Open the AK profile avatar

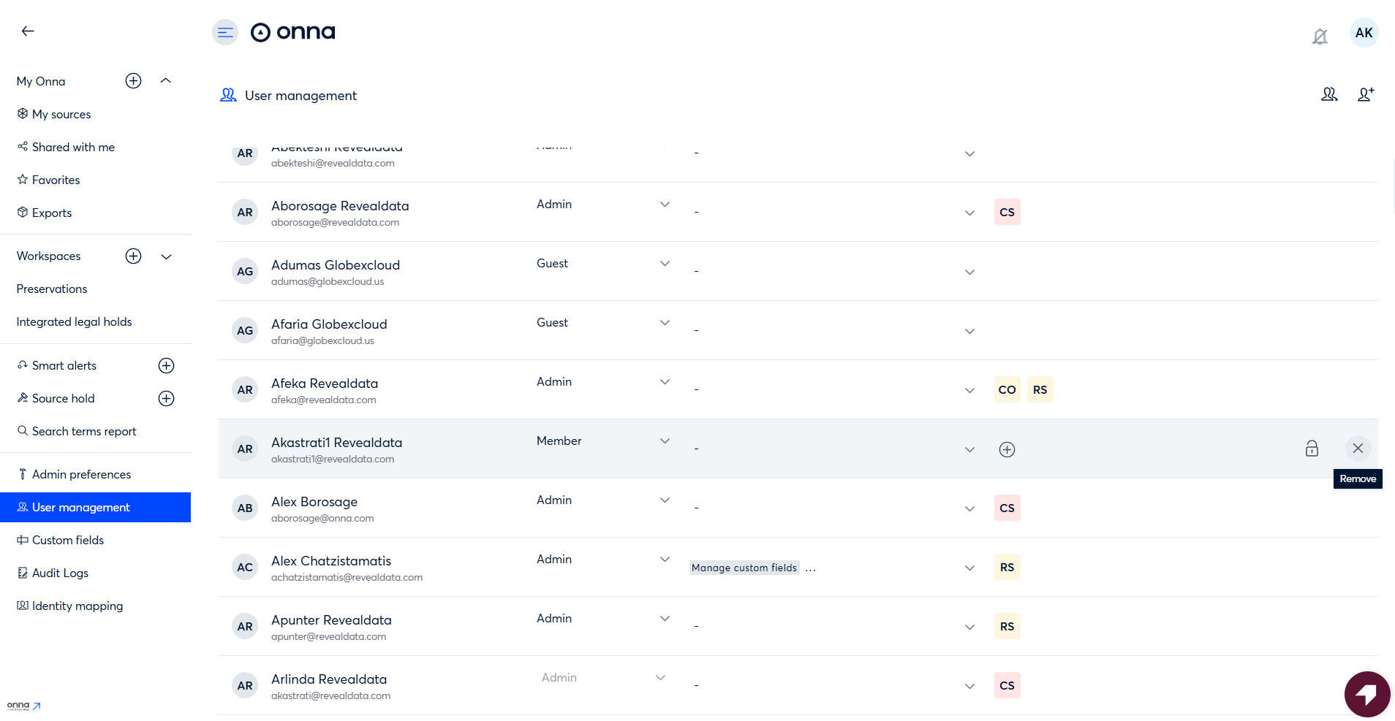[1364, 33]
